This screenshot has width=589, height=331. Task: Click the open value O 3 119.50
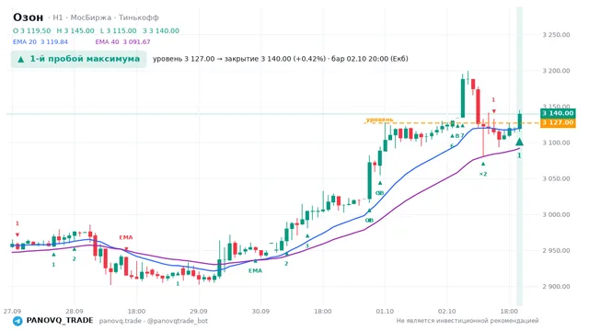(32, 30)
